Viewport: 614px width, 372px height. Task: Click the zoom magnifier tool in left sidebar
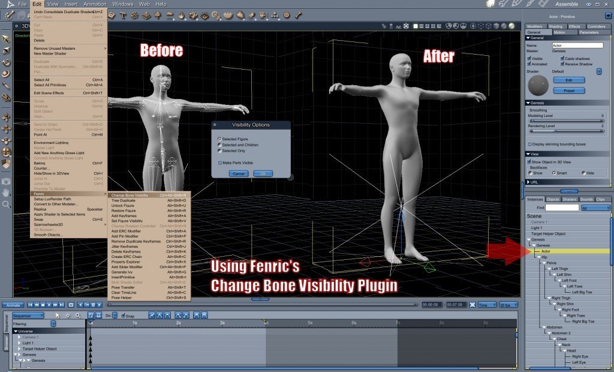point(5,204)
